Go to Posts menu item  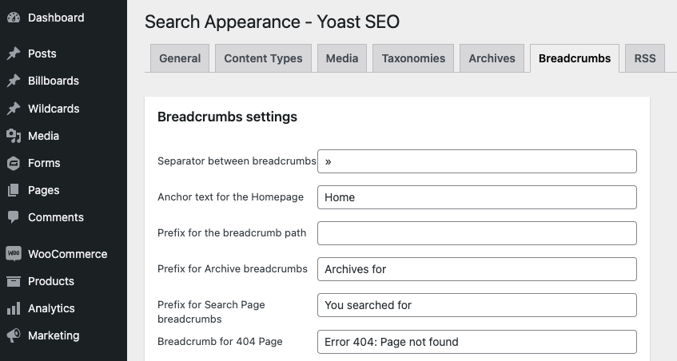click(x=42, y=54)
